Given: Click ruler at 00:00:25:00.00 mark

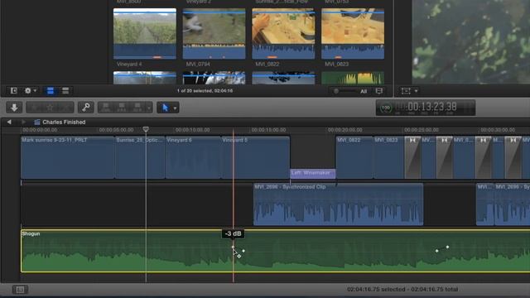Looking at the screenshot, I should point(422,130).
